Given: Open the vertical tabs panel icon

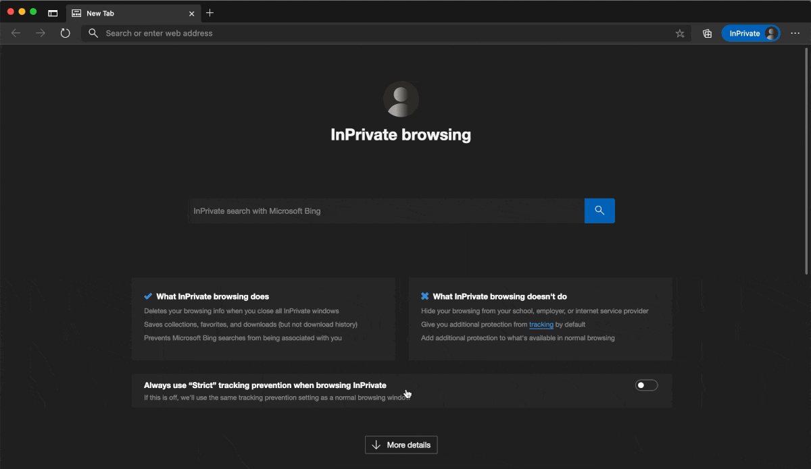Looking at the screenshot, I should [53, 13].
